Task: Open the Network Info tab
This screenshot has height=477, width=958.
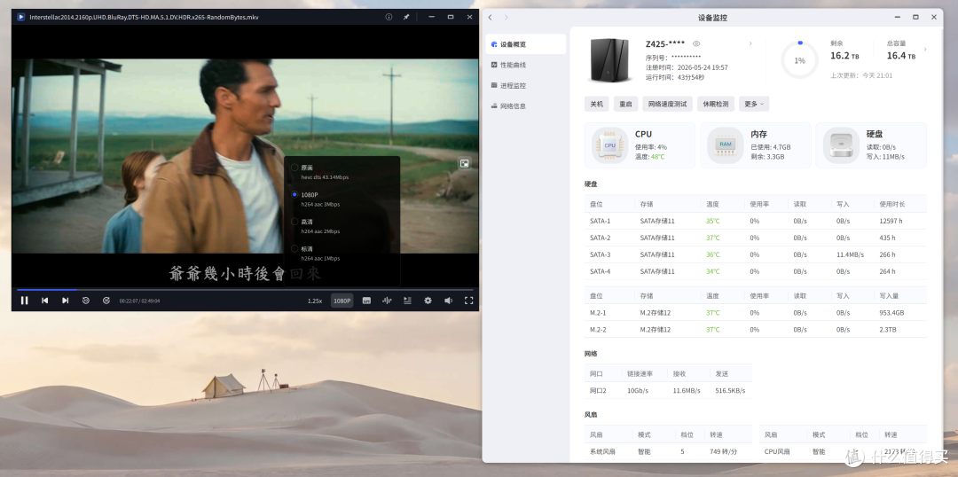Action: coord(526,106)
